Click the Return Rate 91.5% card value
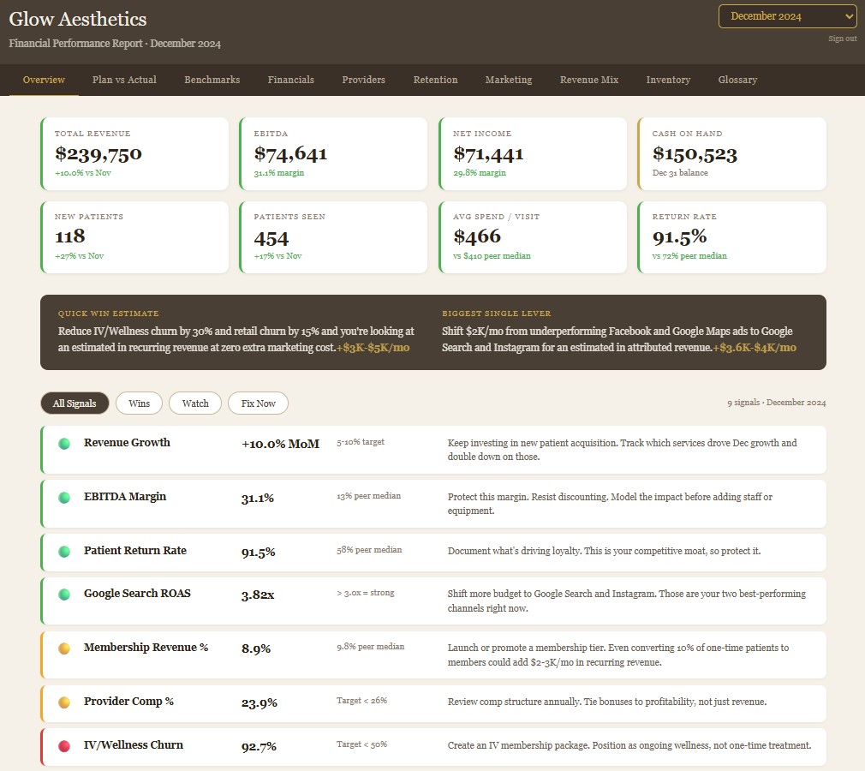Viewport: 865px width, 771px height. pos(680,236)
